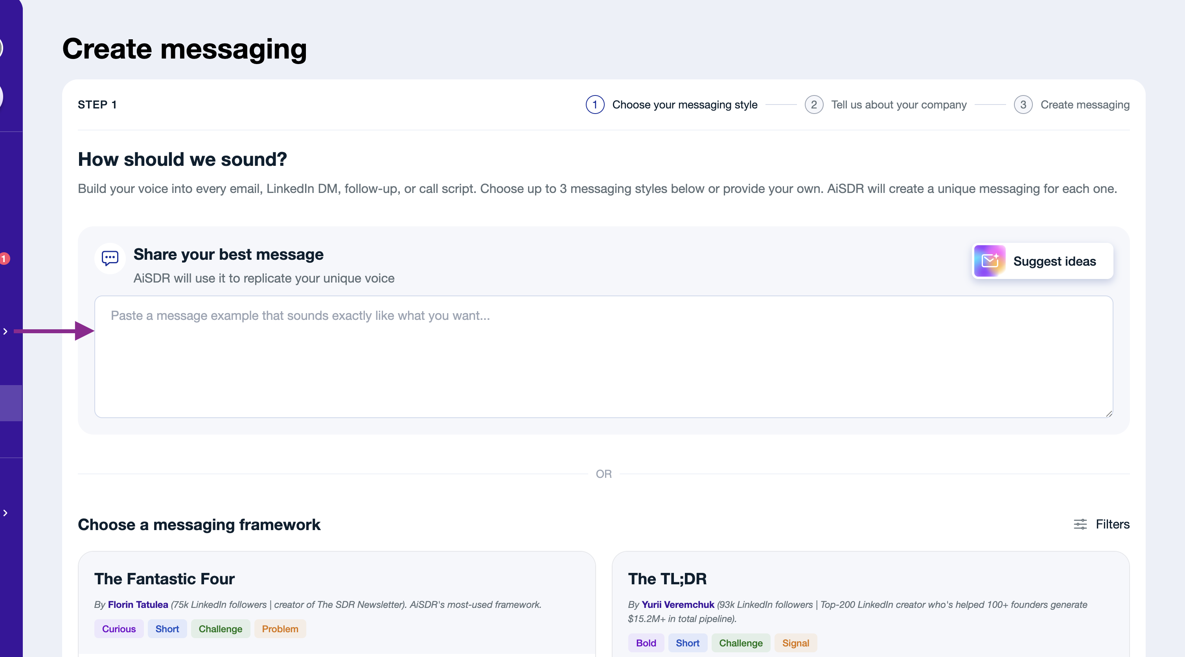Expand the upper sidebar chevron arrow

coord(6,331)
